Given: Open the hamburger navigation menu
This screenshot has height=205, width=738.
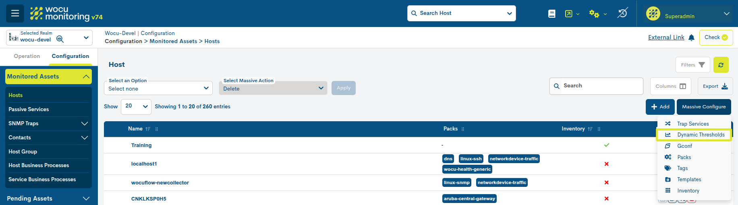Looking at the screenshot, I should (15, 13).
